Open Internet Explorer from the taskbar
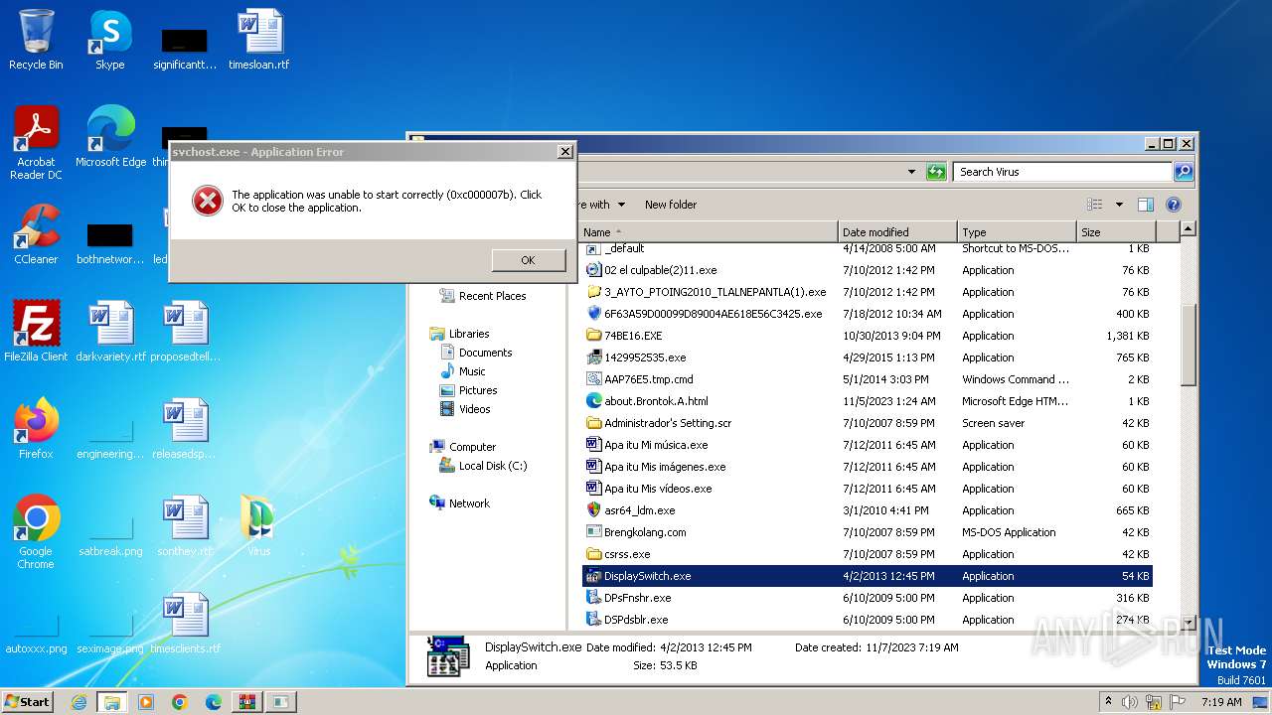 coord(79,702)
